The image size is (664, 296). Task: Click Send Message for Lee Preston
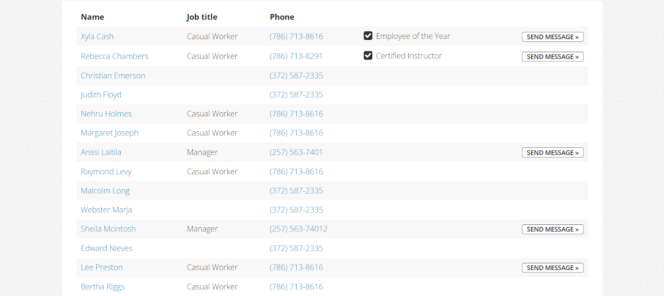coord(552,267)
